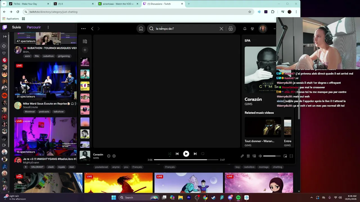Open Spotify miniplayer
This screenshot has height=202, width=360.
(285, 156)
